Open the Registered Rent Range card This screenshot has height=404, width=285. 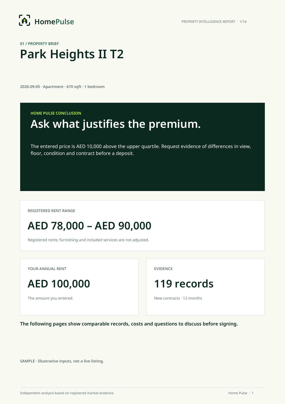click(142, 226)
